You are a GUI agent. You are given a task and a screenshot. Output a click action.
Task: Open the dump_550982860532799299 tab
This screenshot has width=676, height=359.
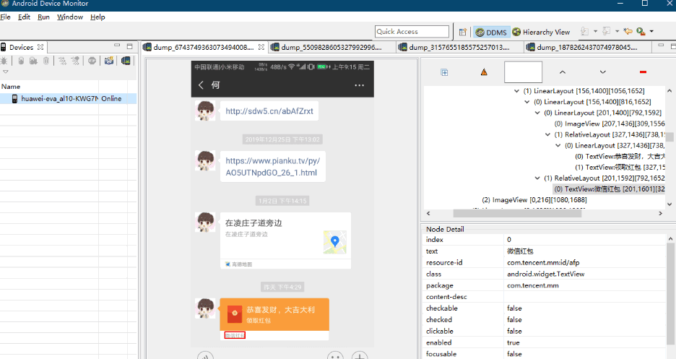coord(331,47)
